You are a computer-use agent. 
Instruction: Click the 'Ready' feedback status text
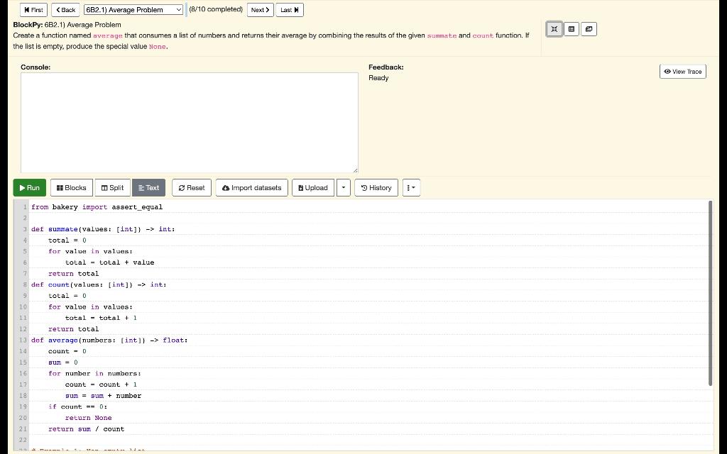[x=378, y=78]
